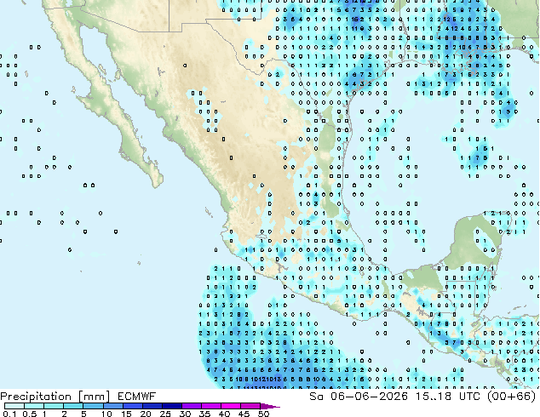Image resolution: width=540 pixels, height=417 pixels.
Task: Click the 0.1–0.5 mm legend color swatch
Action: [x=14, y=406]
